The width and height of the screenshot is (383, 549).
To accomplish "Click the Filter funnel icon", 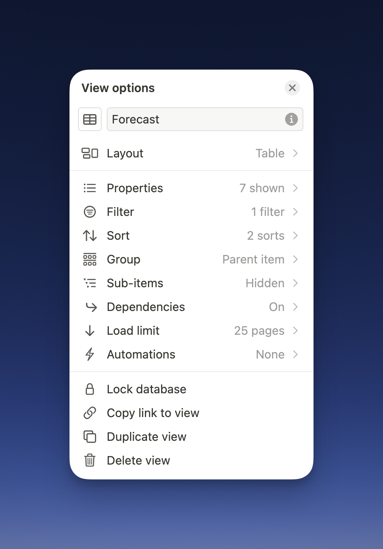I will (90, 212).
